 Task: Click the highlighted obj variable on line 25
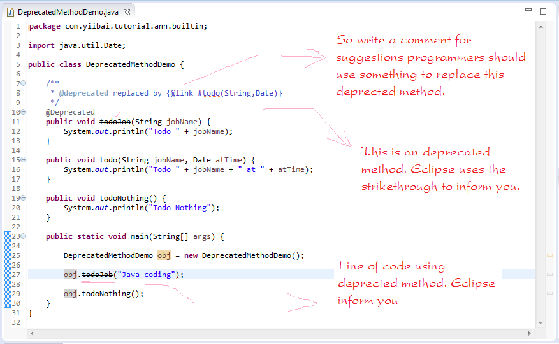[164, 255]
